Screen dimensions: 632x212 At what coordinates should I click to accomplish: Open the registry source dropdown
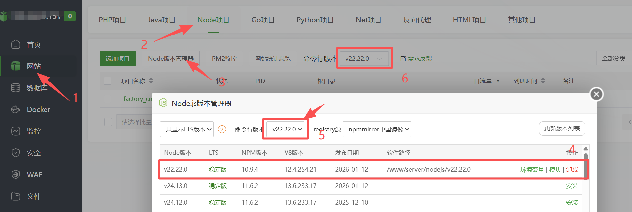(377, 130)
